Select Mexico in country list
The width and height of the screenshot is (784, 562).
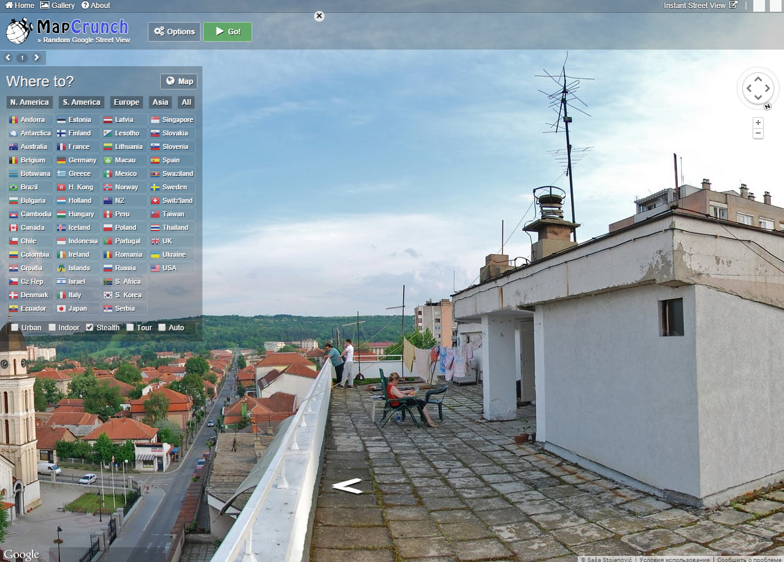125,174
